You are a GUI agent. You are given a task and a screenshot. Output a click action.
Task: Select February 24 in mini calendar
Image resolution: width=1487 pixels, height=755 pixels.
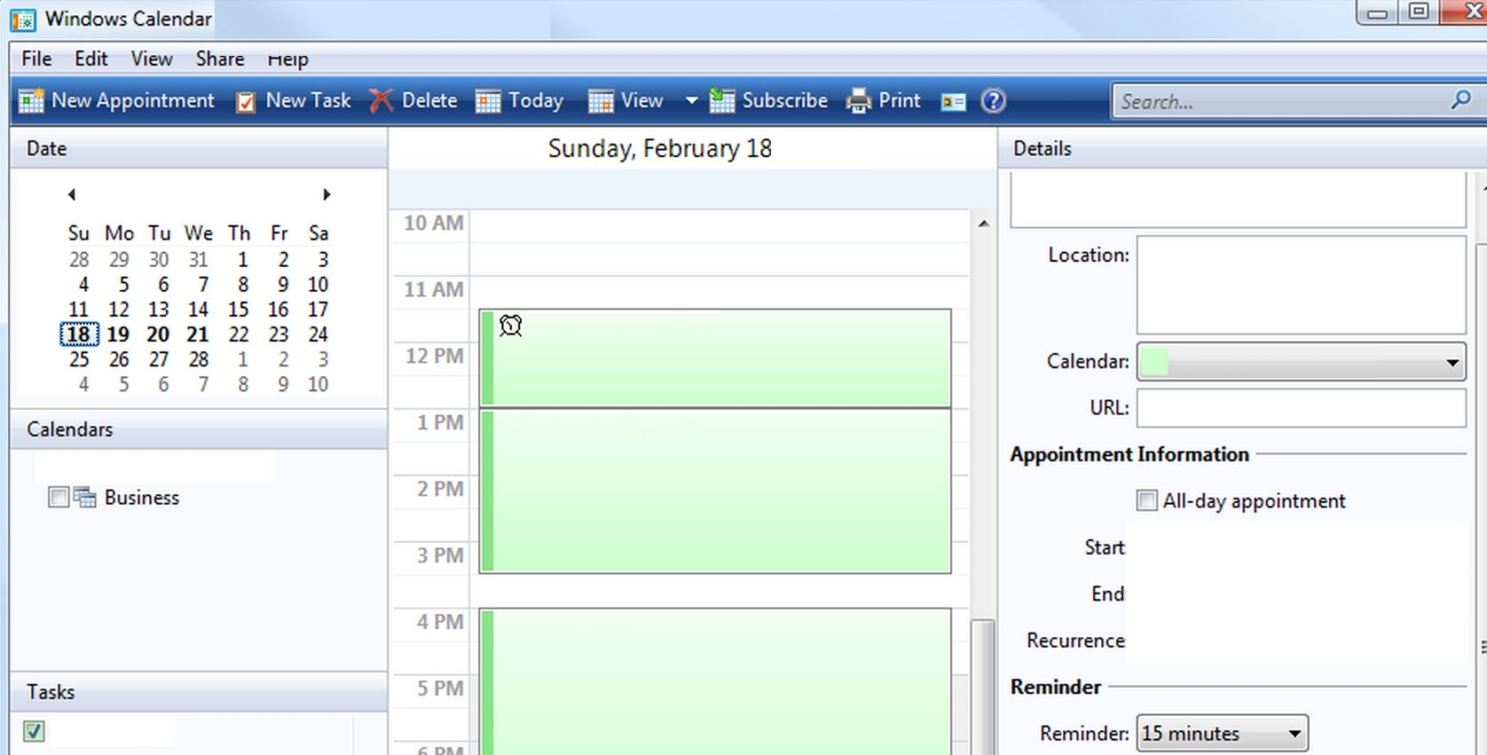pos(318,334)
